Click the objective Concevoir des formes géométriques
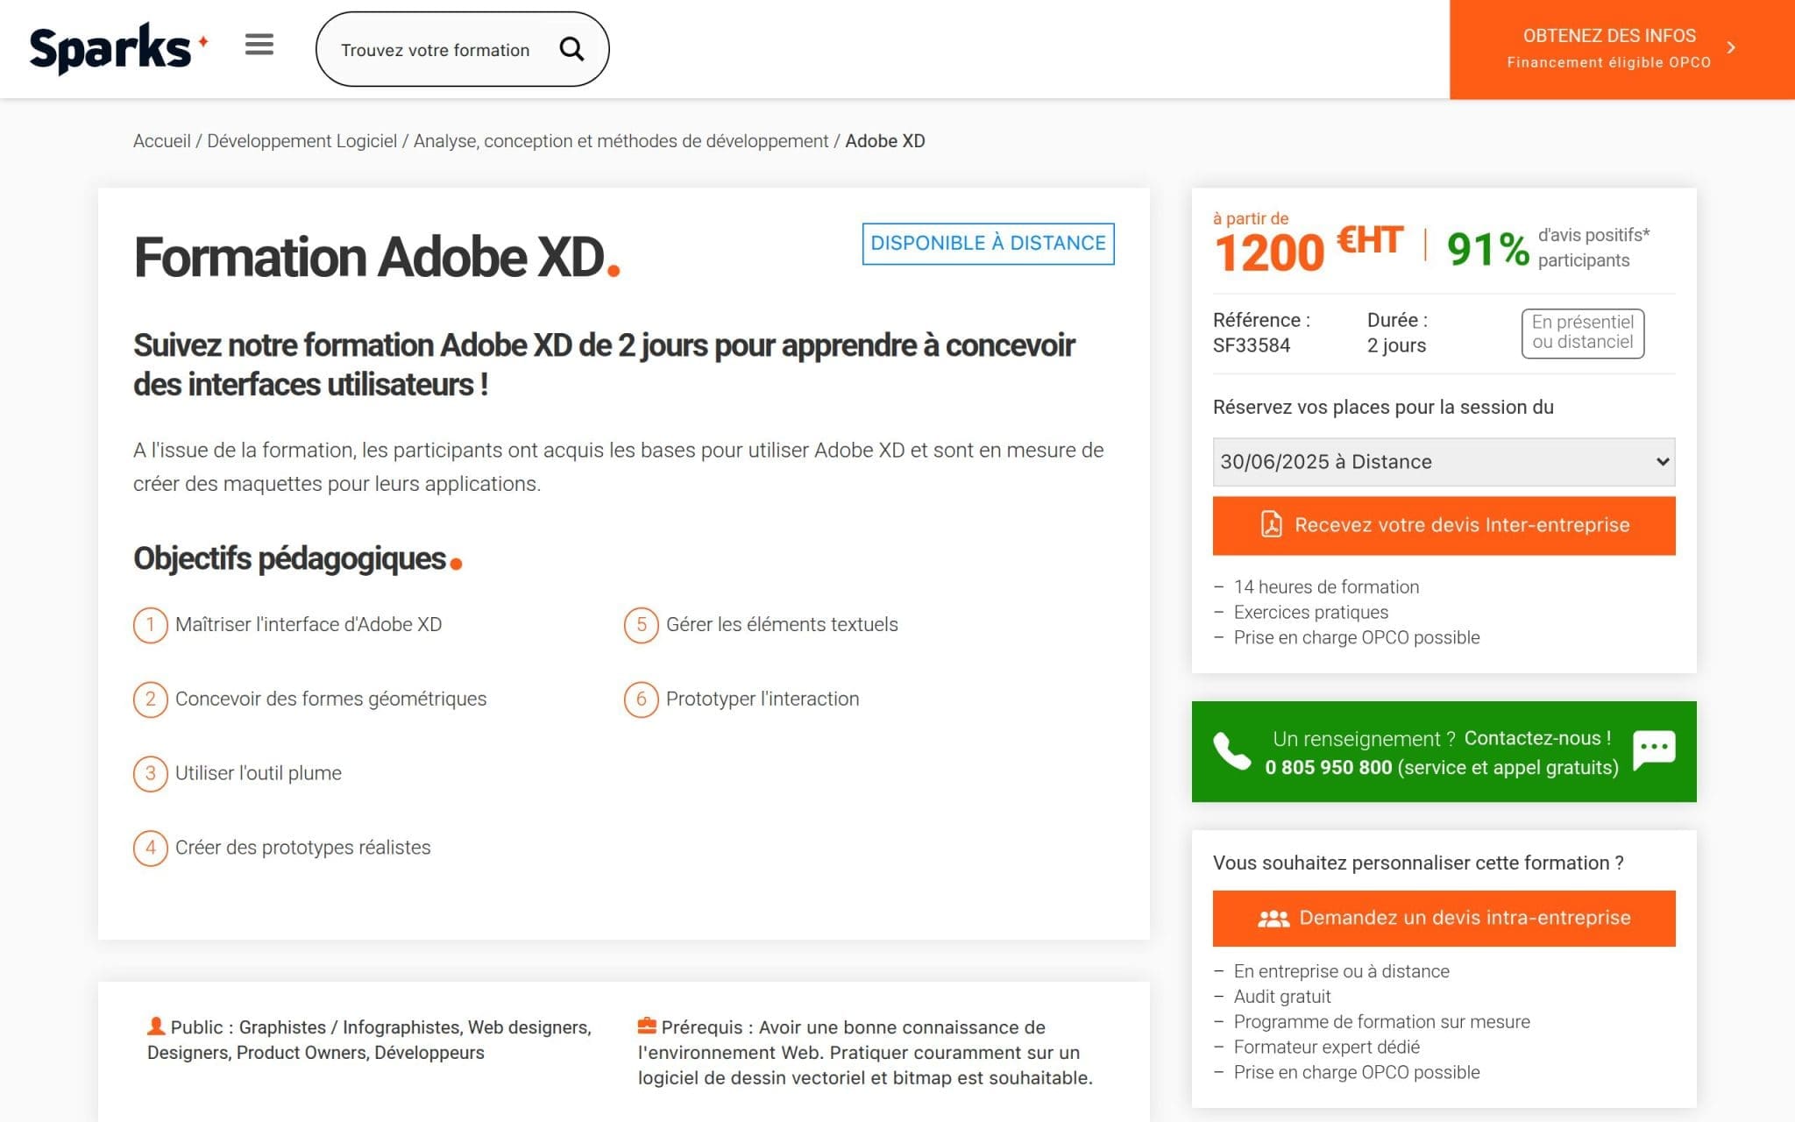The width and height of the screenshot is (1795, 1122). 330,699
